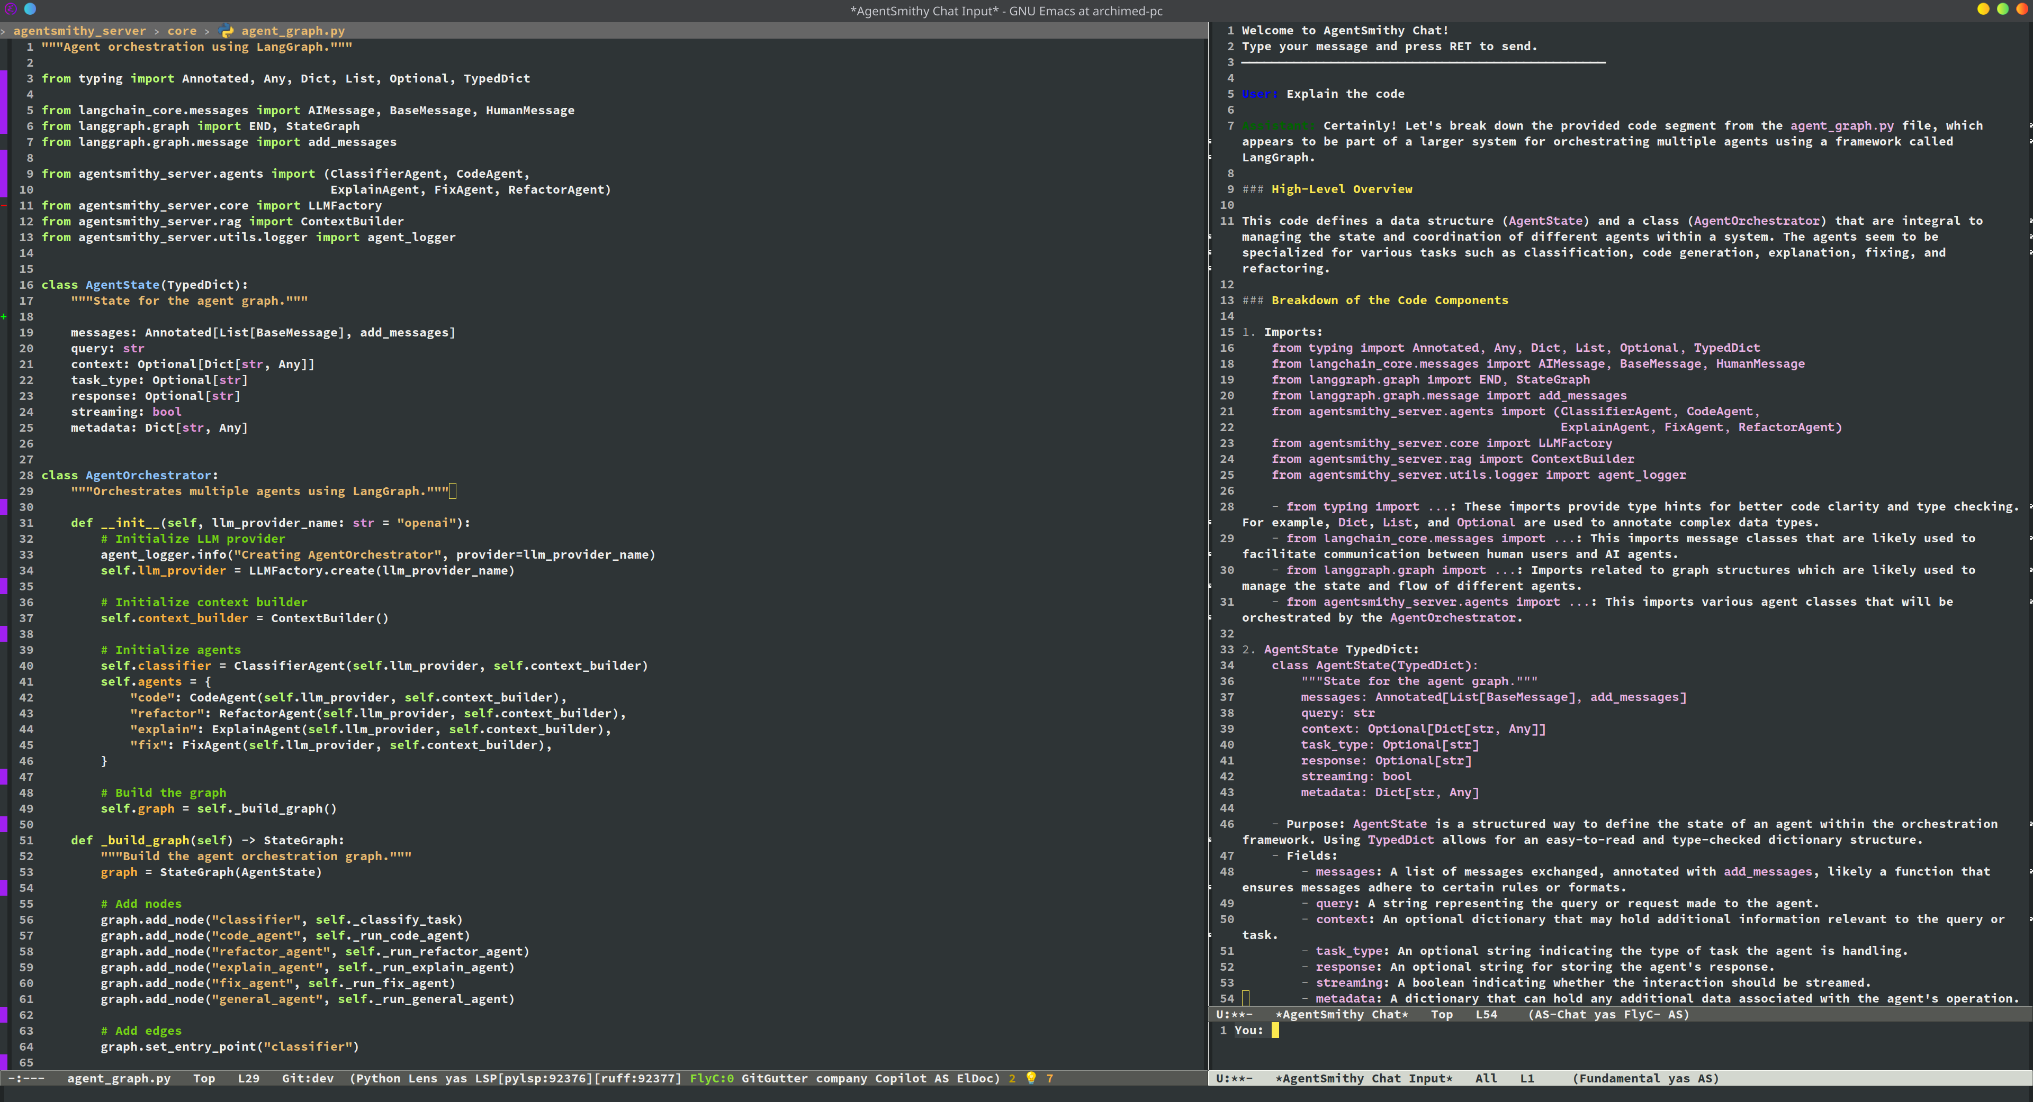2033x1102 pixels.
Task: Click the L1 line indicator in the input modeline
Action: click(1527, 1078)
